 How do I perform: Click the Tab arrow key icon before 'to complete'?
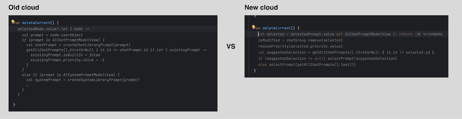418,34
